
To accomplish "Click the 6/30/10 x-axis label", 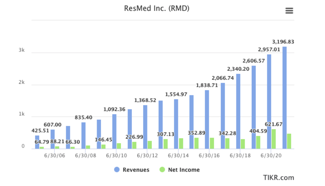I will click(x=116, y=156).
